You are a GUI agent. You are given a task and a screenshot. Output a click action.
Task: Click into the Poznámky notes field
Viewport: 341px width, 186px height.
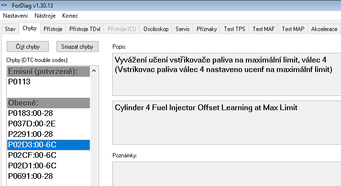coord(227,174)
